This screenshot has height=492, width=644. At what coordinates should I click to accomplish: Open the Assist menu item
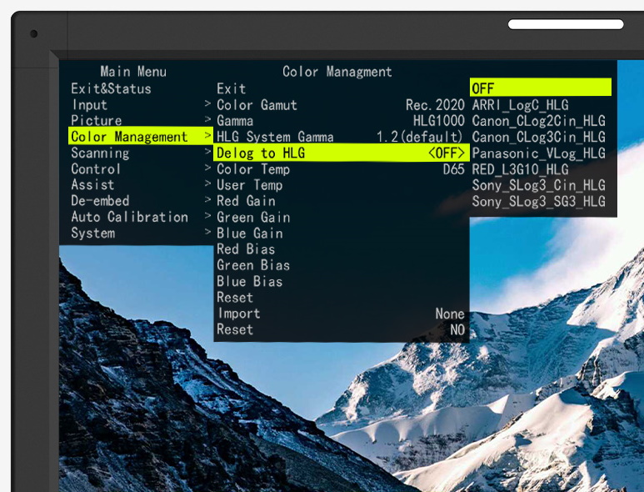[92, 184]
